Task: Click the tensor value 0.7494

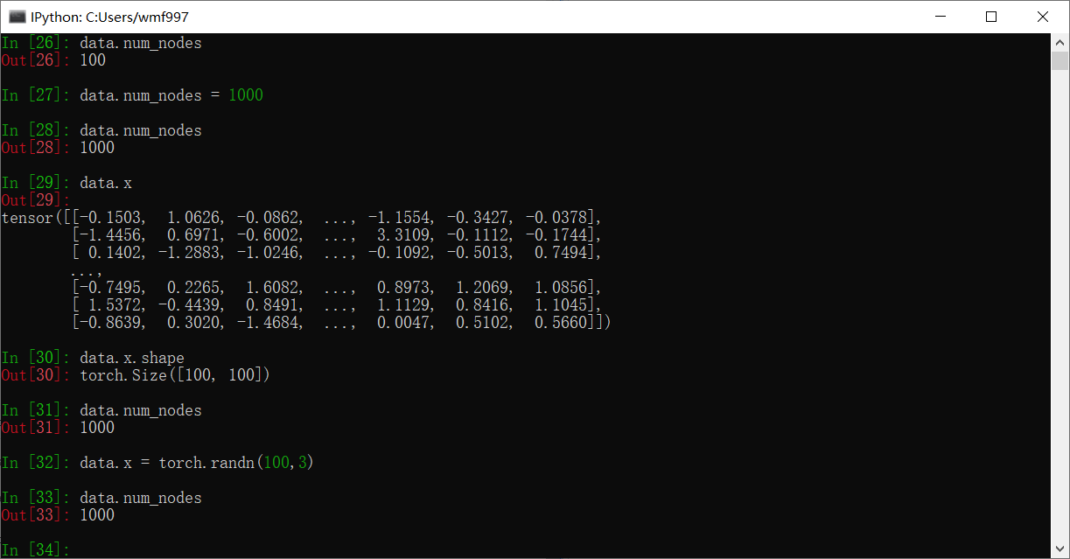Action: click(x=562, y=253)
